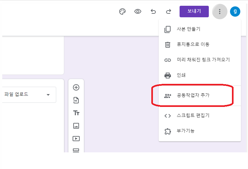Click the printer icon in menu
Screen dimensions: 248x169
pos(168,75)
